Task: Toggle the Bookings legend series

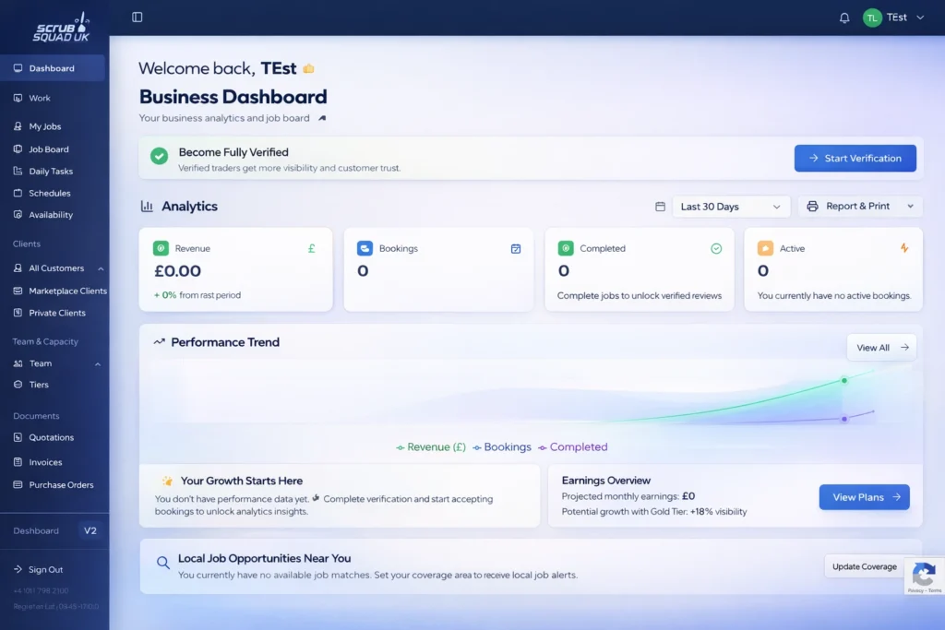Action: click(x=501, y=446)
